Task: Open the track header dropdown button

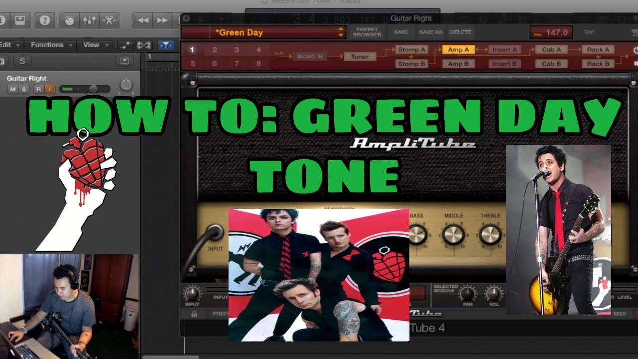Action: [124, 61]
